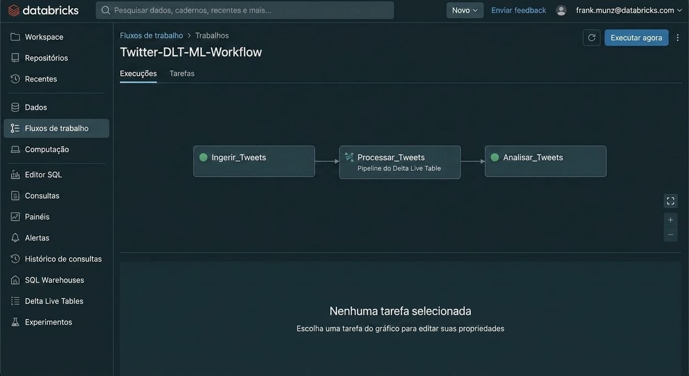
Task: Open SQL Warehouses in the sidebar
Action: pos(56,280)
